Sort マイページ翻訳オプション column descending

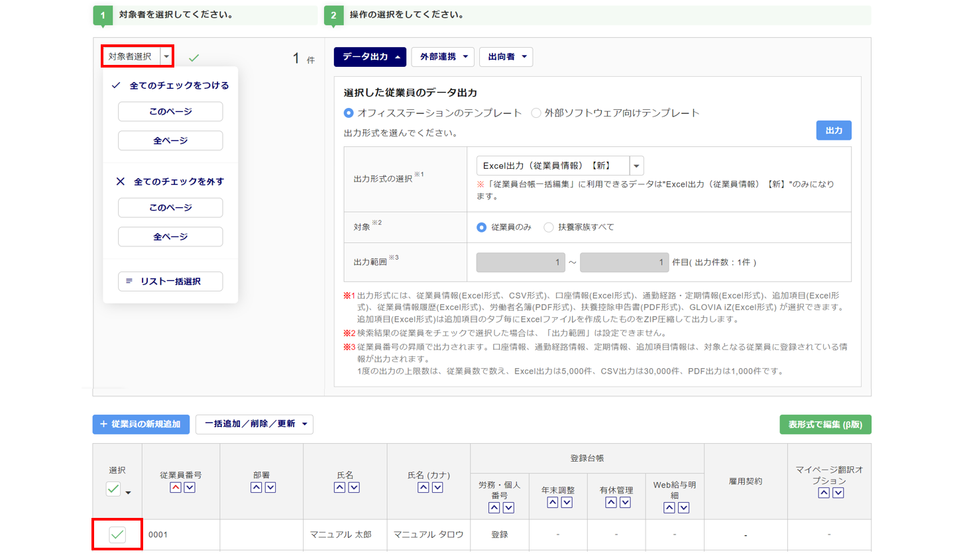(x=838, y=493)
